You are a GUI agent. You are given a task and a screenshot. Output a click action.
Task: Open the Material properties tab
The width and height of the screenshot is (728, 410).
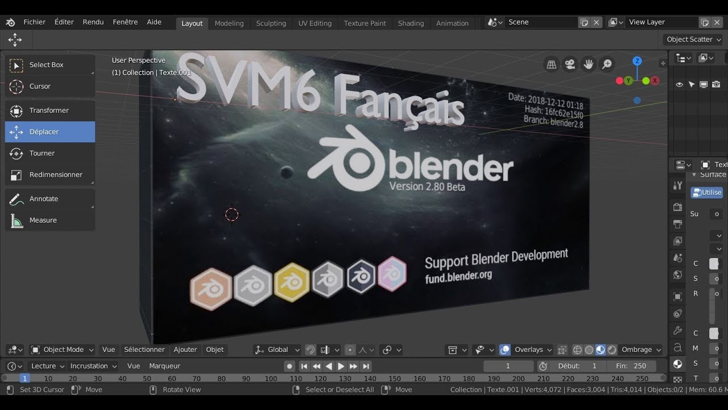(677, 364)
